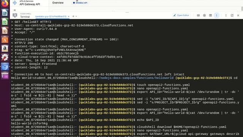The image size is (243, 137).
Task: Open Cloud Shell terminal settings gear
Action: pyautogui.click(x=204, y=15)
